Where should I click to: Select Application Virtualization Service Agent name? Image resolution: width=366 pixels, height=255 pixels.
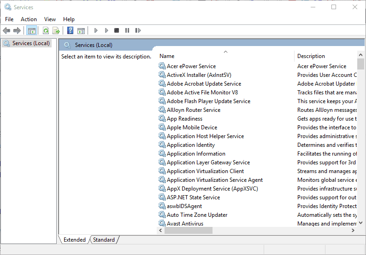click(215, 180)
